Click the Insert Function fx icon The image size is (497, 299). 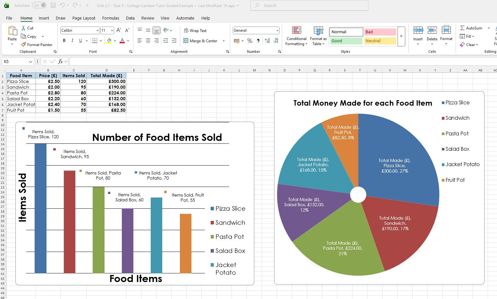click(60, 61)
